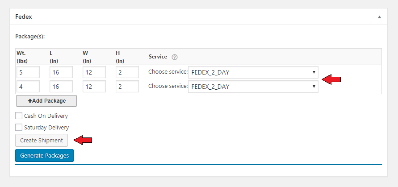This screenshot has height=187, width=398.
Task: Click height field in the 5 lbs row
Action: (127, 72)
